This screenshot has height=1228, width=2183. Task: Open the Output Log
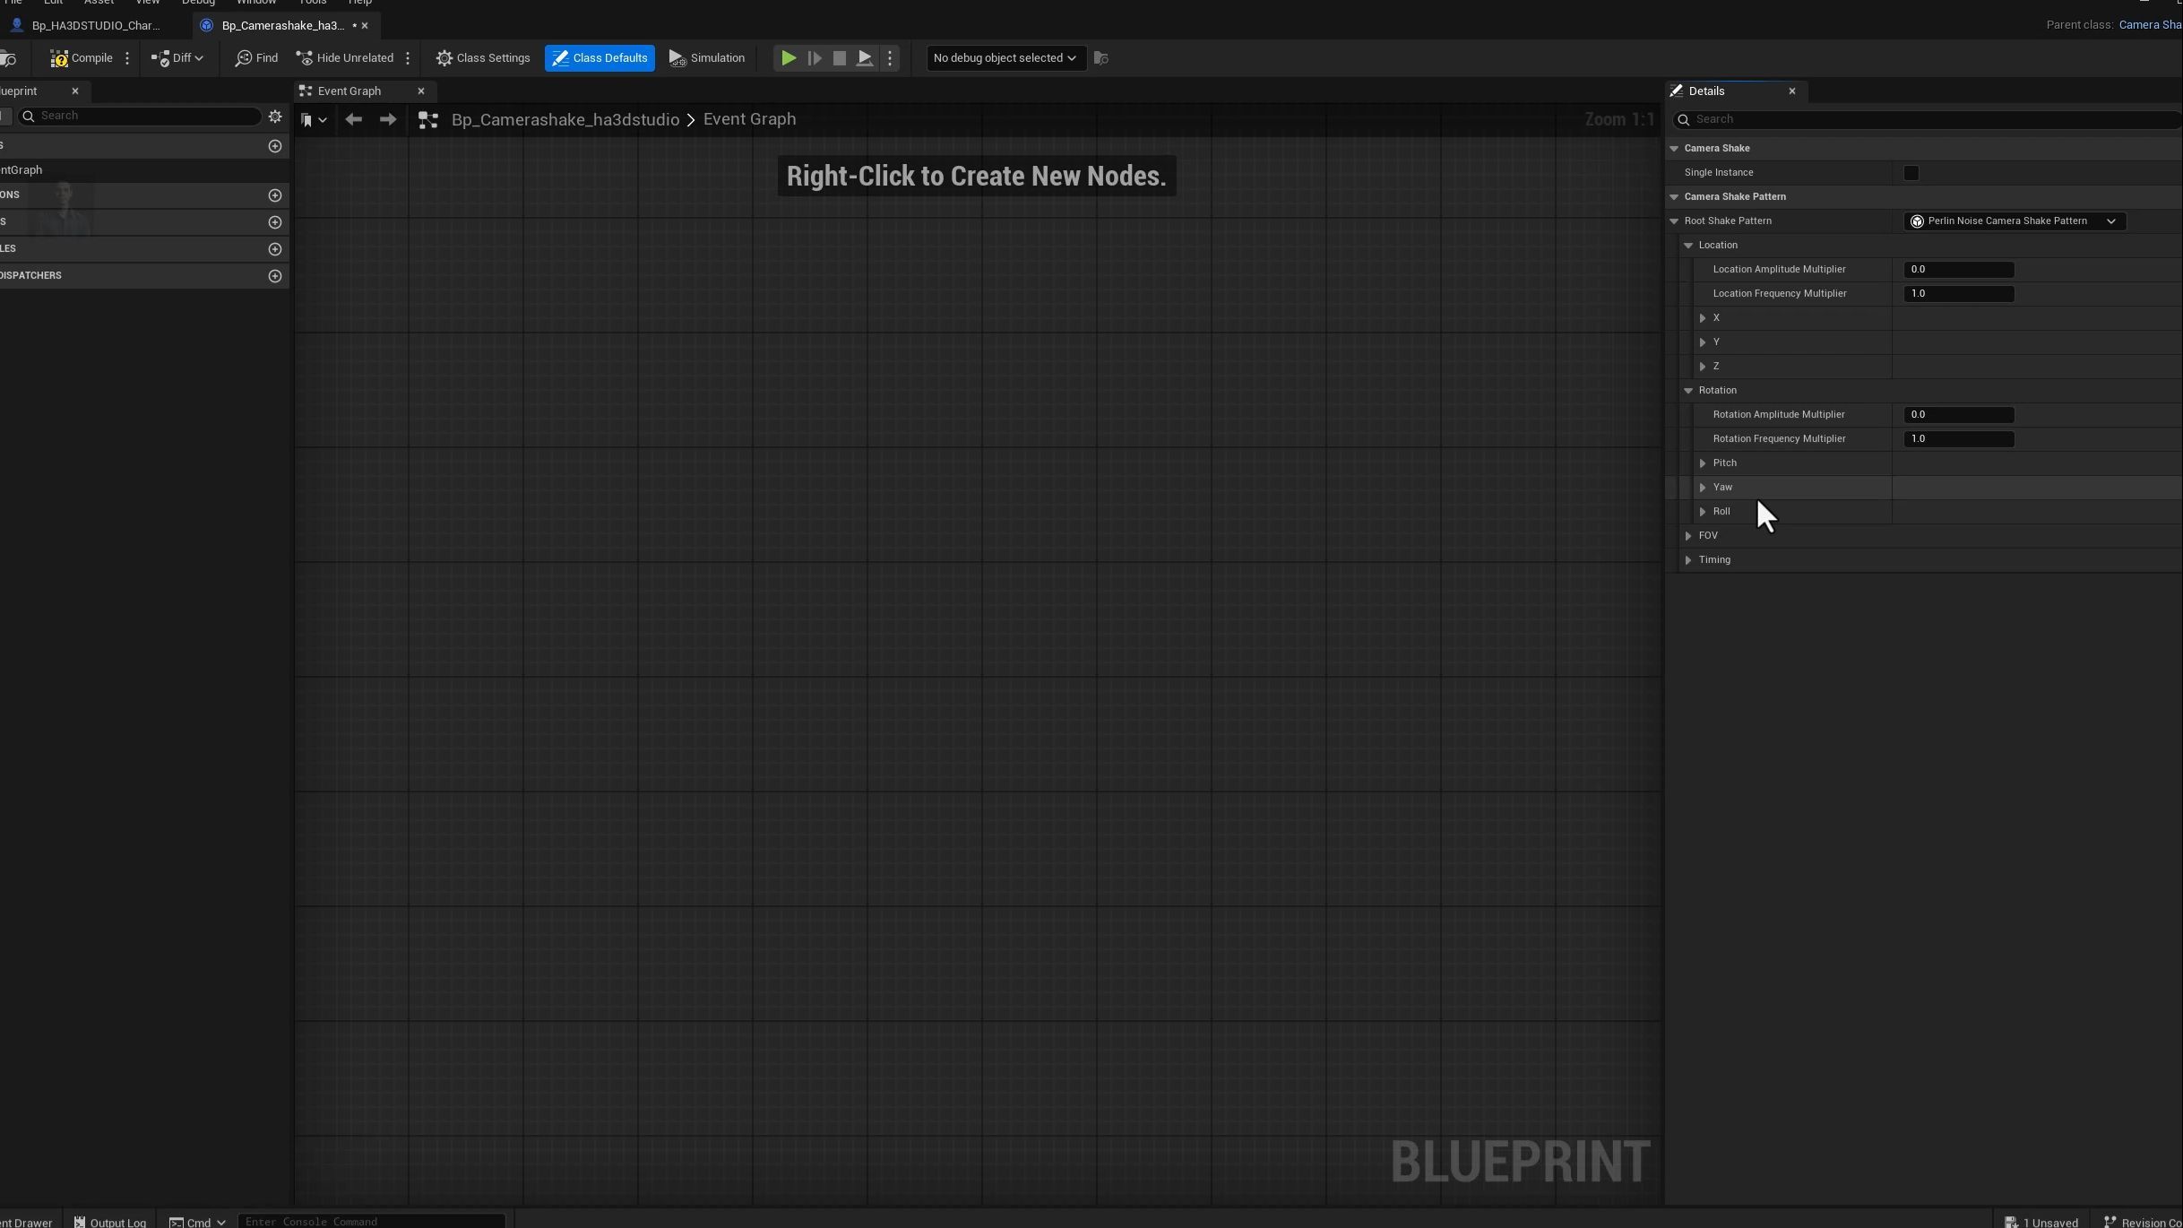coord(110,1222)
